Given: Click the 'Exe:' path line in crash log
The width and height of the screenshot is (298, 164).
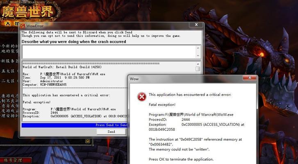Looking at the screenshot, I should 64,74.
